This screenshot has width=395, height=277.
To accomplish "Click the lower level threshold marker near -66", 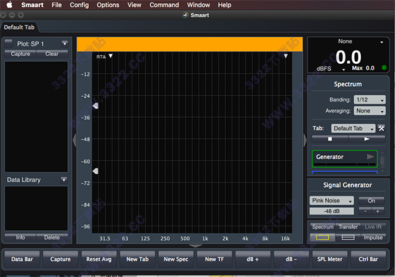I will (x=95, y=171).
